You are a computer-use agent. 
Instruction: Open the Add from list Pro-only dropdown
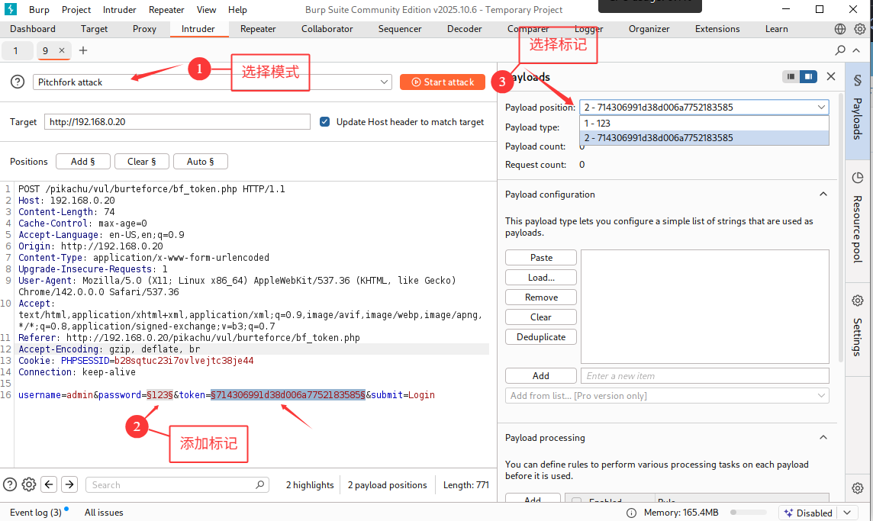pos(667,395)
